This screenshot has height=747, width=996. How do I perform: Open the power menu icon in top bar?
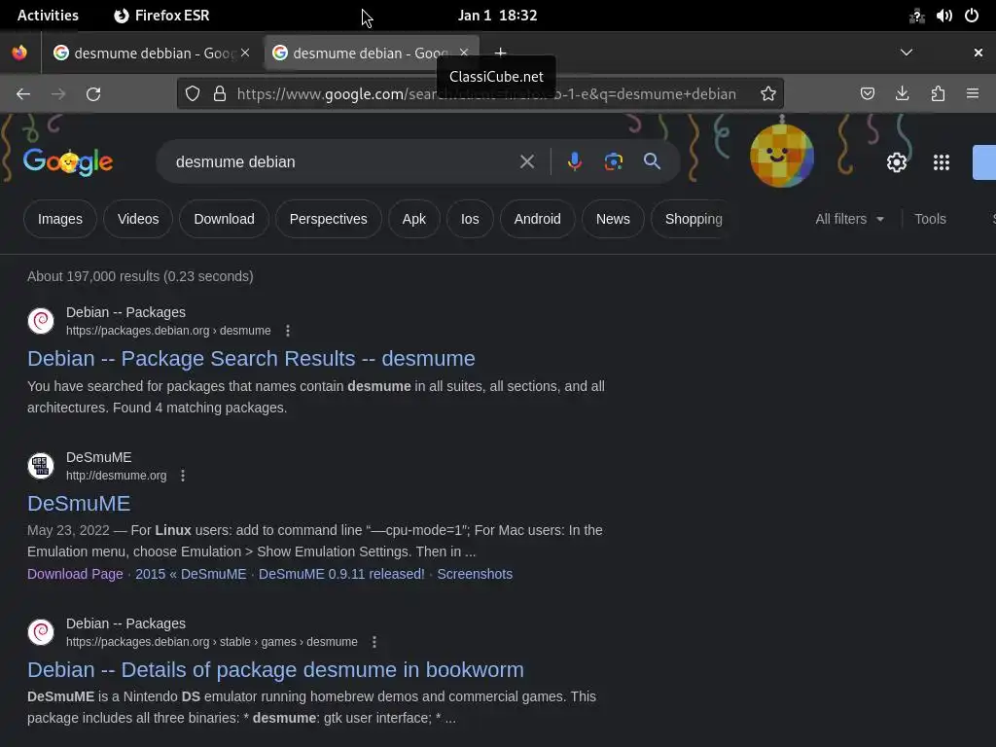click(x=972, y=16)
